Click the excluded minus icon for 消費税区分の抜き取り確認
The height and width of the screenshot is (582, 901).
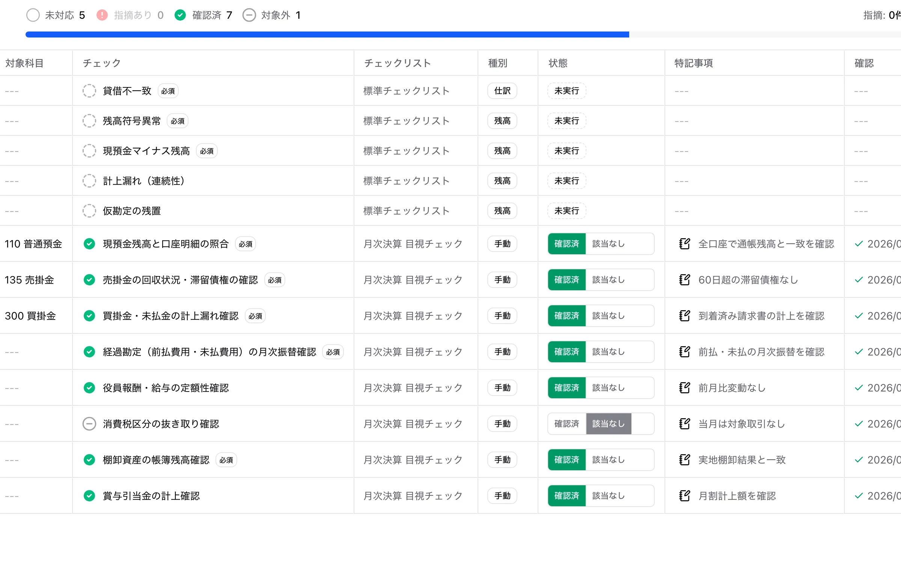[x=89, y=424]
